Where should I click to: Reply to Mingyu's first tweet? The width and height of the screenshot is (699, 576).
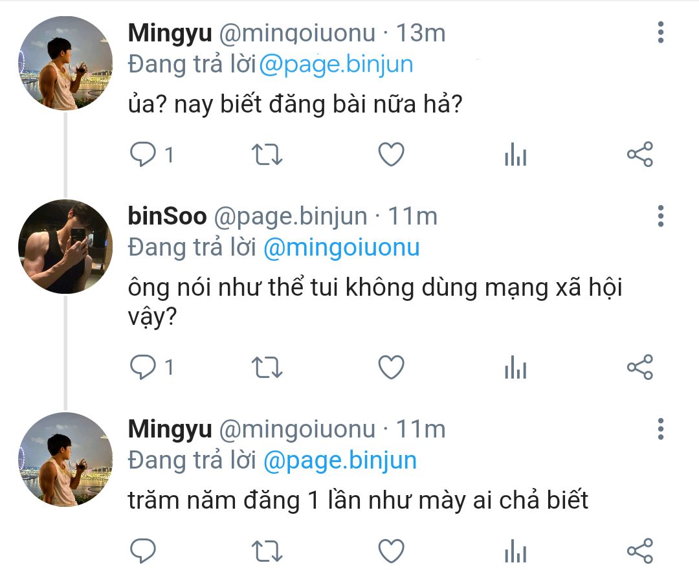pyautogui.click(x=143, y=155)
